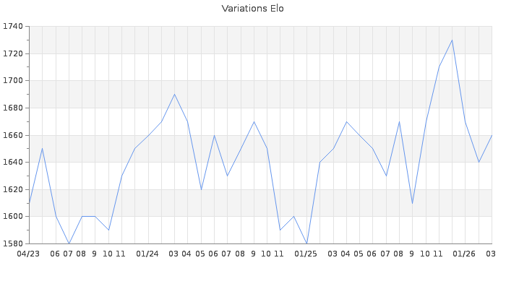This screenshot has width=506, height=289.
Task: Click the last data point at 1660
Action: (x=492, y=135)
